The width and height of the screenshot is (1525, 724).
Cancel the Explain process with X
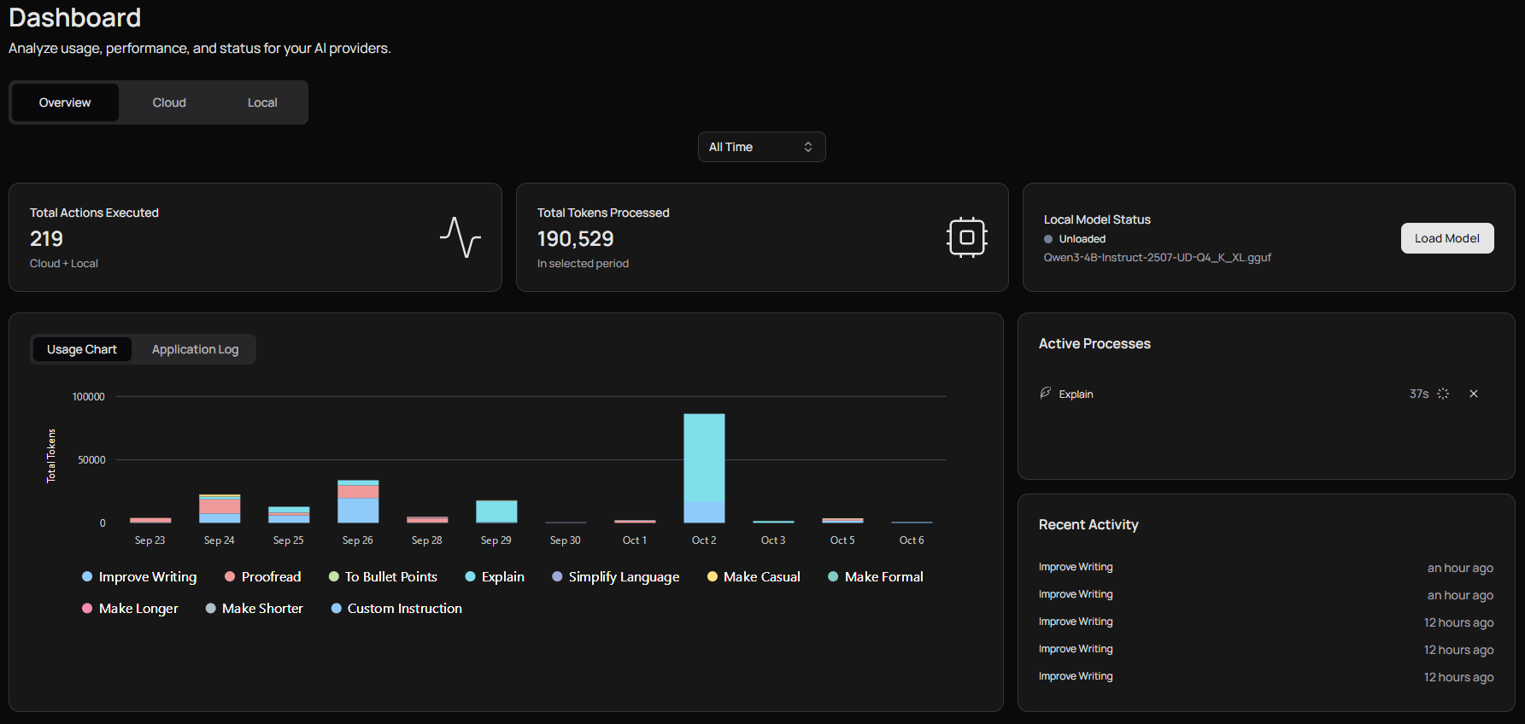point(1473,394)
